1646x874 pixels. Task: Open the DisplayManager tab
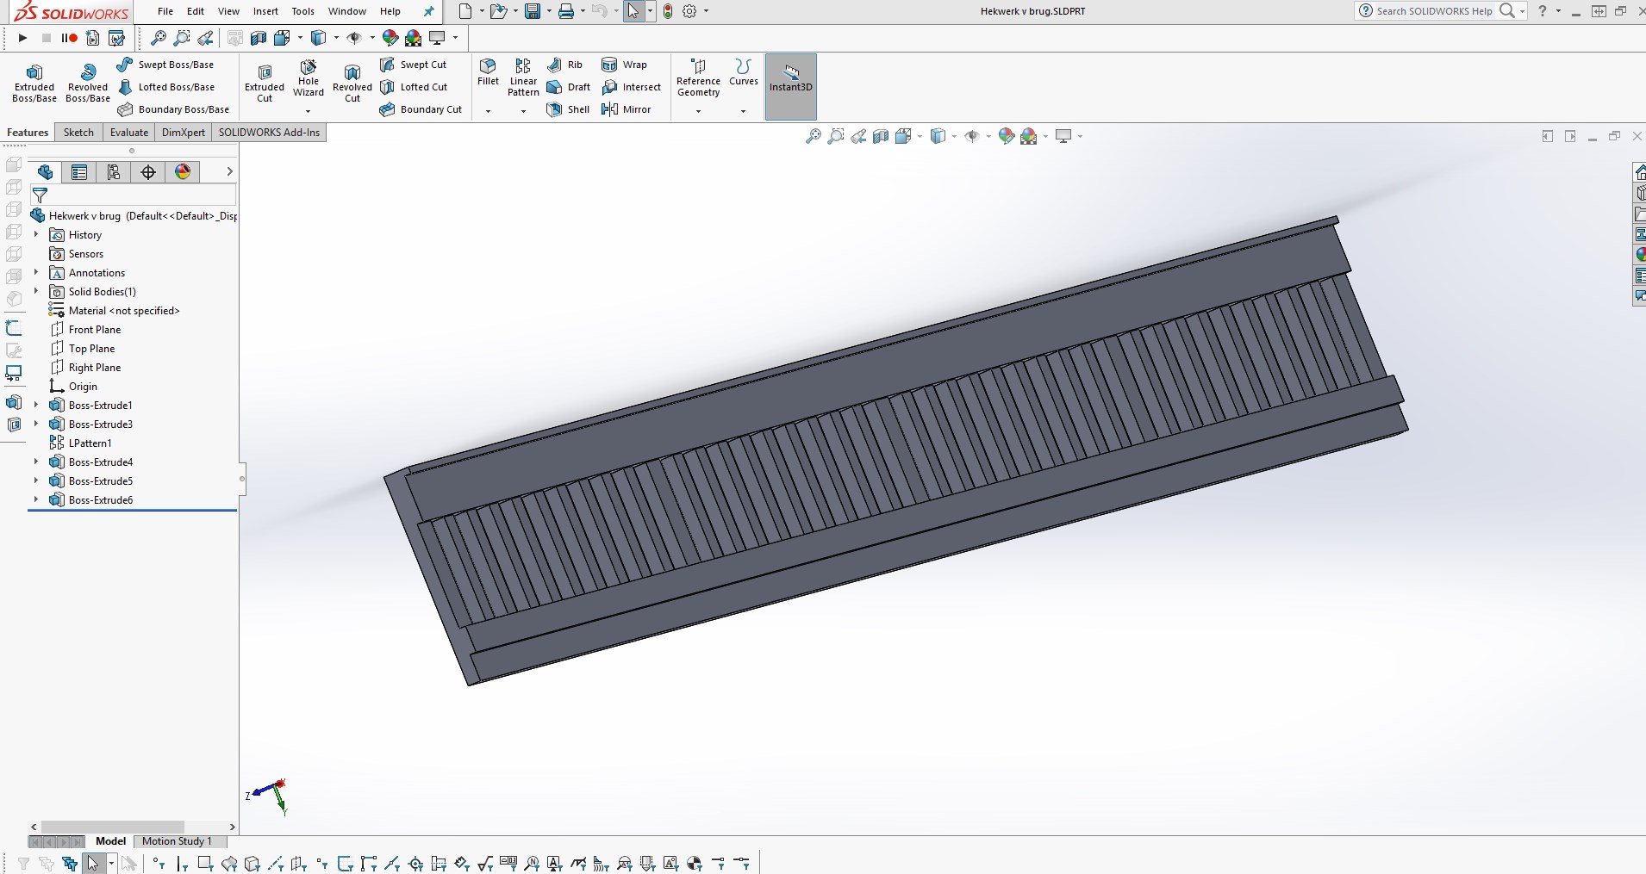point(183,172)
